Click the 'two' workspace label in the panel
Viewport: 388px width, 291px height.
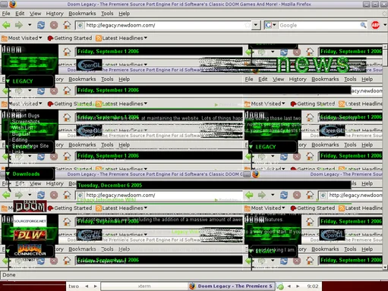pyautogui.click(x=74, y=286)
